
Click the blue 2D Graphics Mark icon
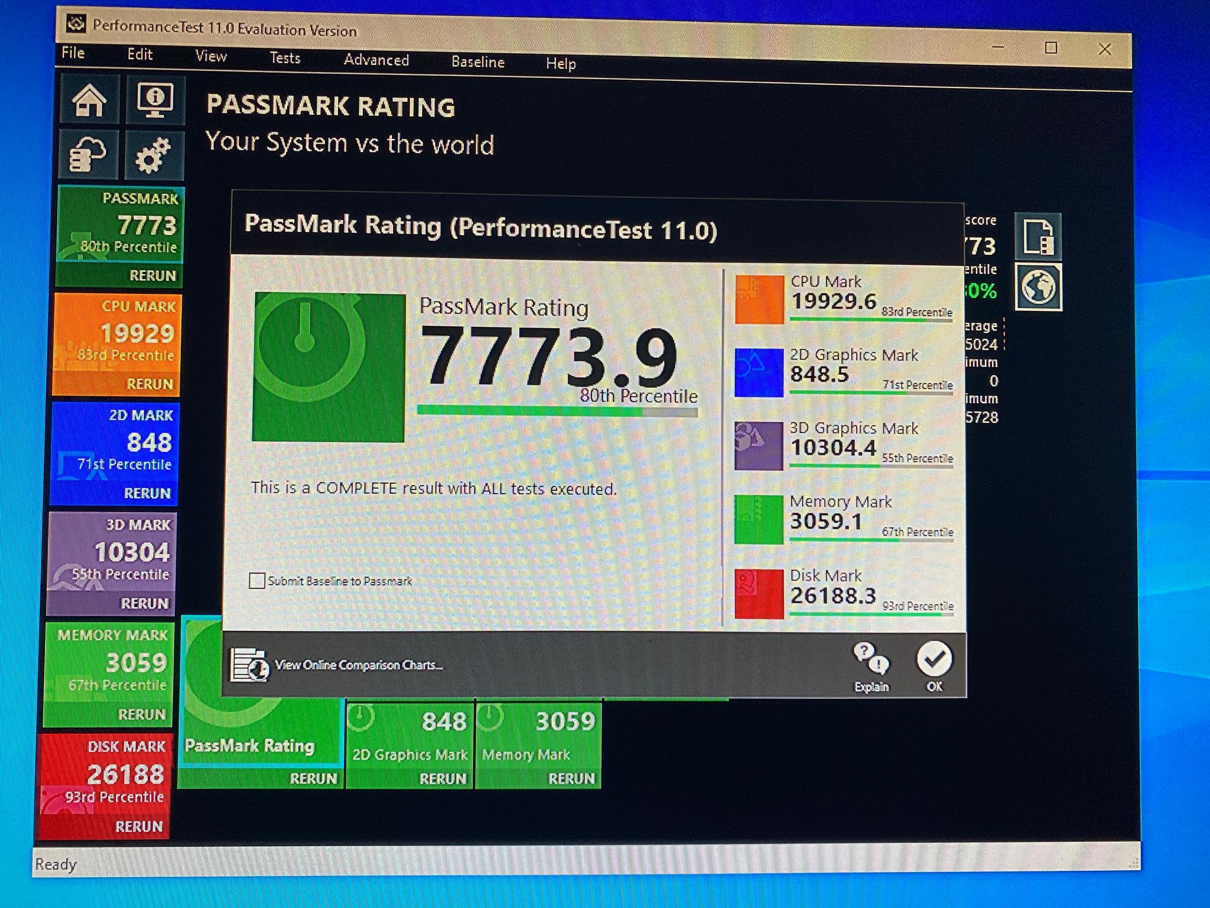(759, 372)
